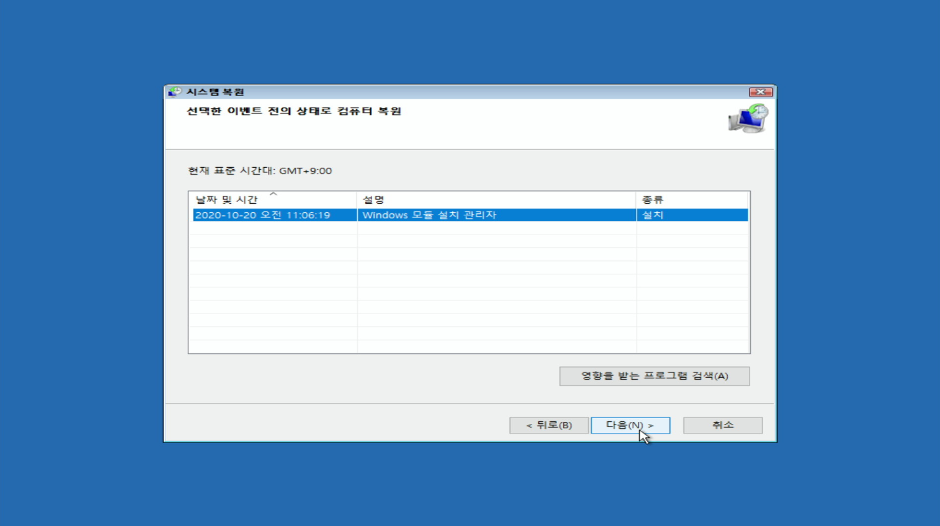Viewport: 940px width, 526px height.
Task: Click the System Restore title bar icon
Action: (175, 92)
